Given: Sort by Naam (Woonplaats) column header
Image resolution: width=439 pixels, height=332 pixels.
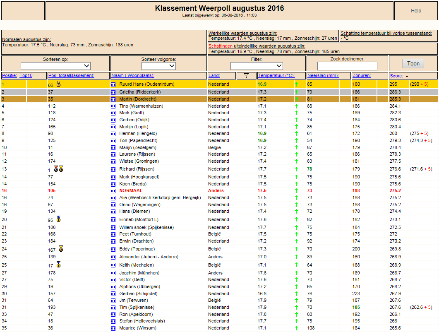Looking at the screenshot, I should click(x=133, y=76).
